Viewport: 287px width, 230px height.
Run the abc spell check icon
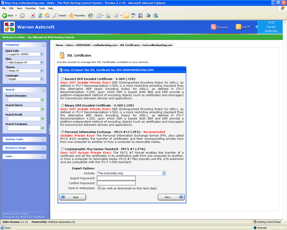(133, 16)
